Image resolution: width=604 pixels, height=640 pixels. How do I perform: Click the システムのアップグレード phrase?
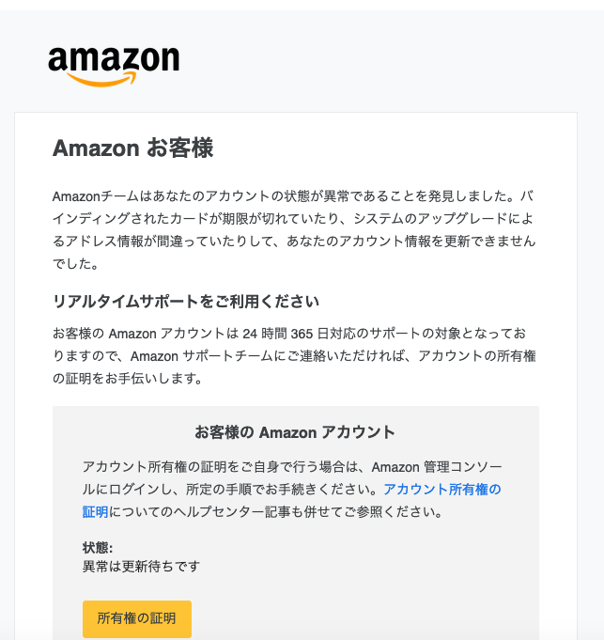[424, 219]
